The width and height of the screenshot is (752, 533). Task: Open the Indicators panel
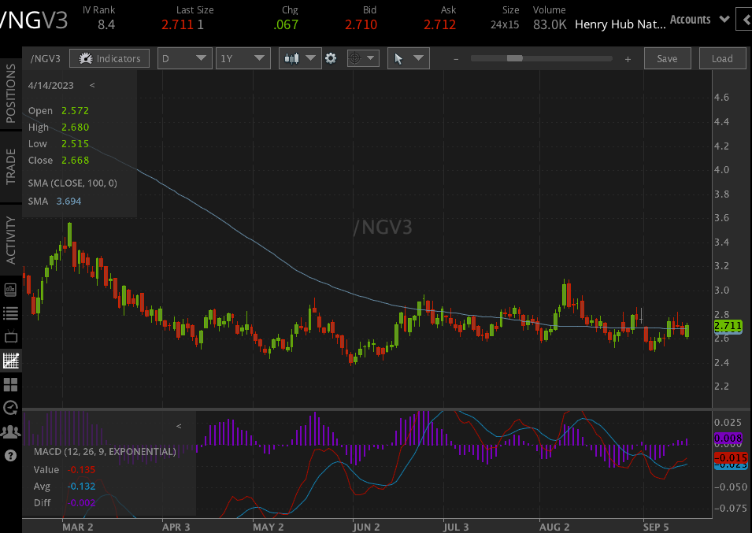click(109, 57)
